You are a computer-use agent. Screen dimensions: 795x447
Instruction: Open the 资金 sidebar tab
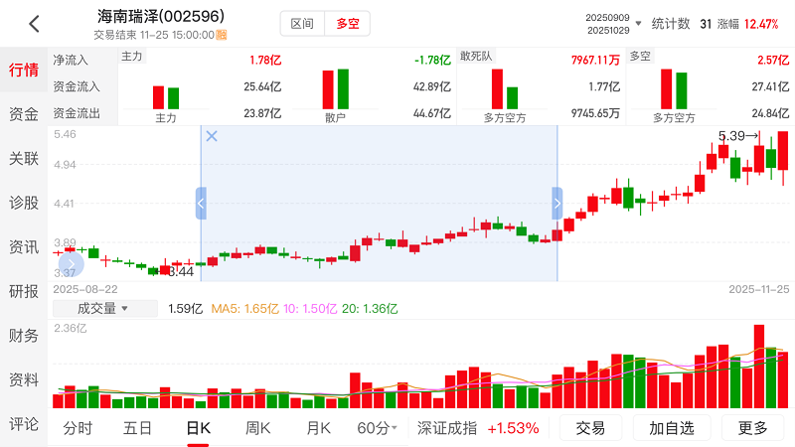coord(24,114)
